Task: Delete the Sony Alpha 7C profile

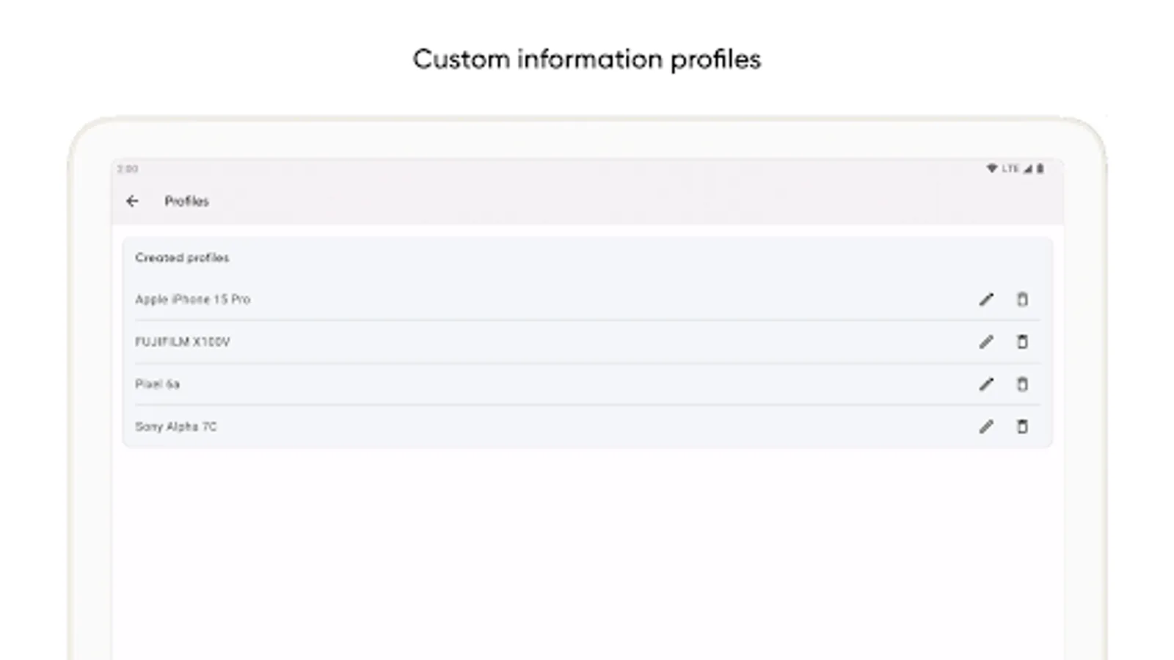Action: pos(1022,427)
